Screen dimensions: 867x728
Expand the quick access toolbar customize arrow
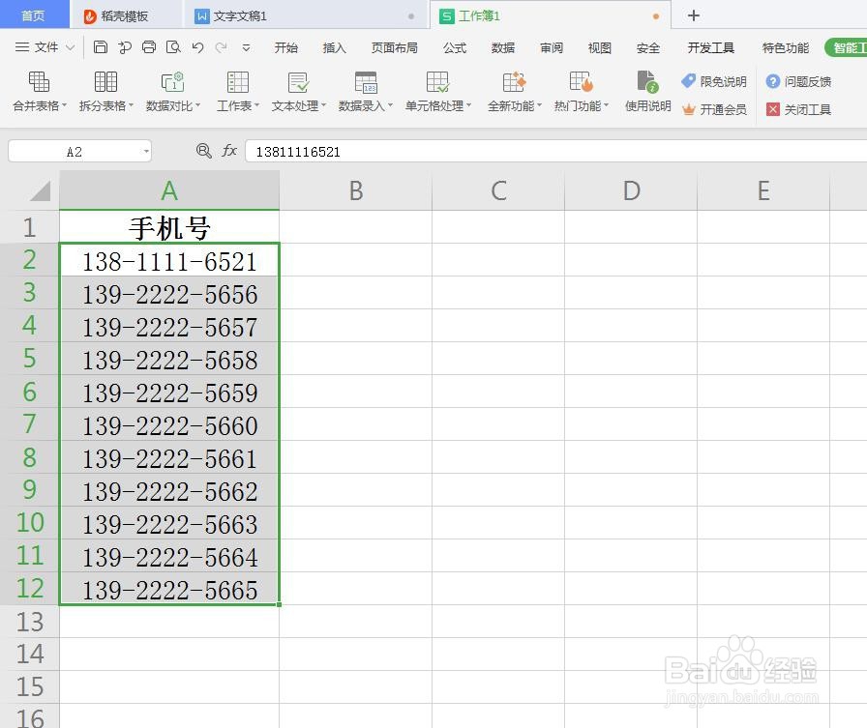246,47
